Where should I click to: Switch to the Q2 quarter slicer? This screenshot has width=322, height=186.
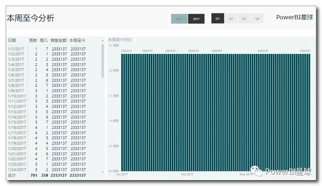[231, 19]
